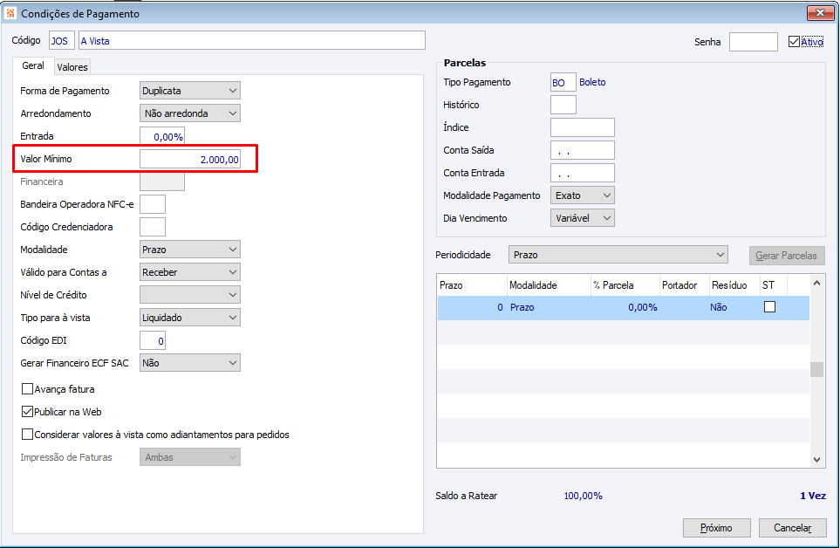
Task: Click the Boleto payment type label
Action: pos(592,82)
